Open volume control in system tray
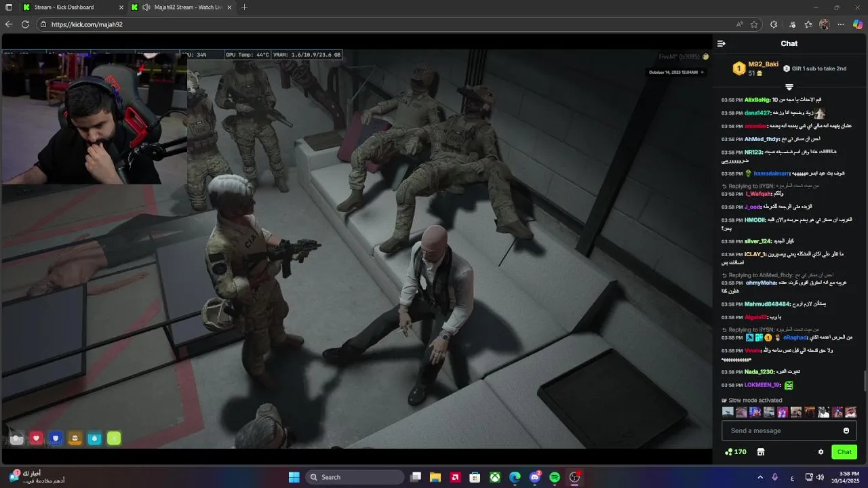The image size is (868, 488). [x=821, y=477]
